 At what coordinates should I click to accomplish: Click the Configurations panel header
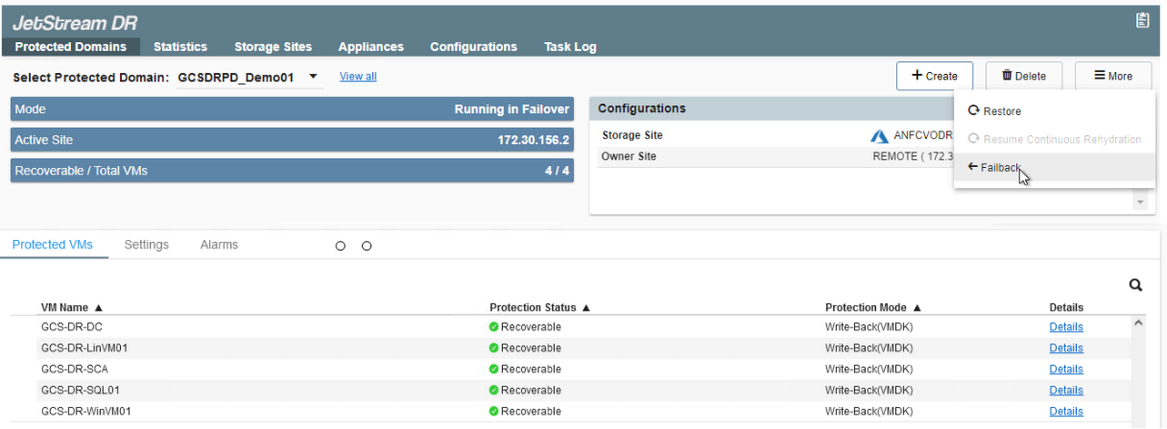tap(773, 108)
